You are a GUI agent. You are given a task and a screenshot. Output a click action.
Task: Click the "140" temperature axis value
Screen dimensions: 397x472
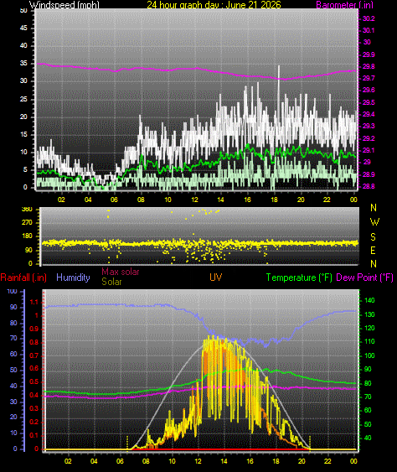pos(369,300)
